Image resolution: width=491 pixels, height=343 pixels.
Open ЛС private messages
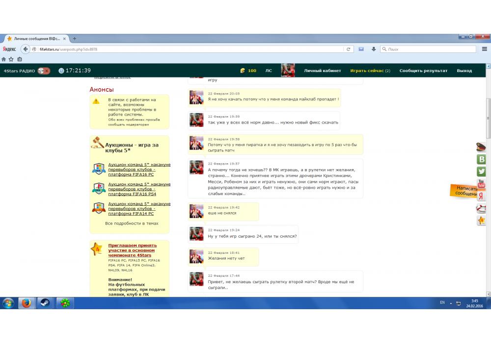click(x=269, y=71)
